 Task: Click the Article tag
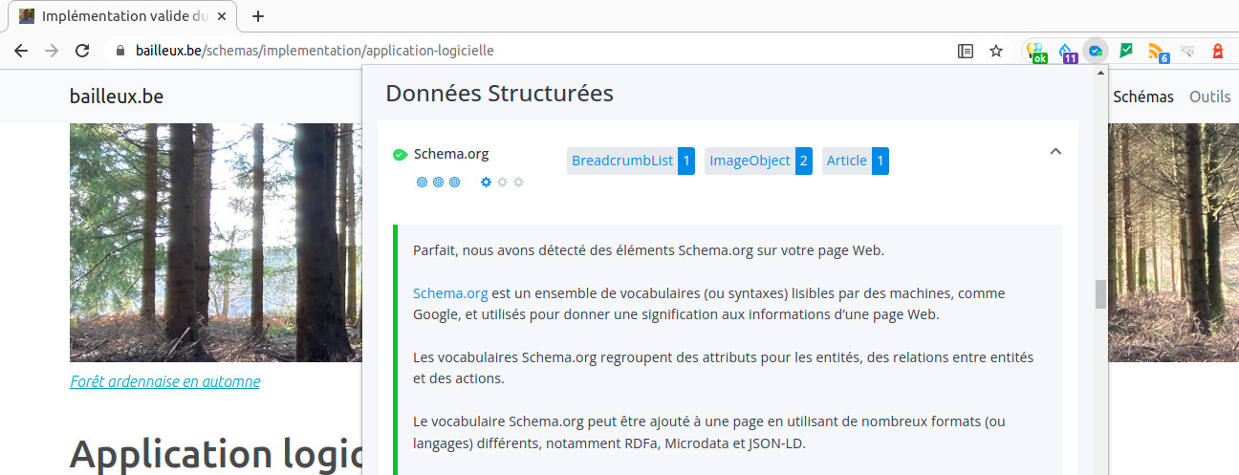pos(856,162)
